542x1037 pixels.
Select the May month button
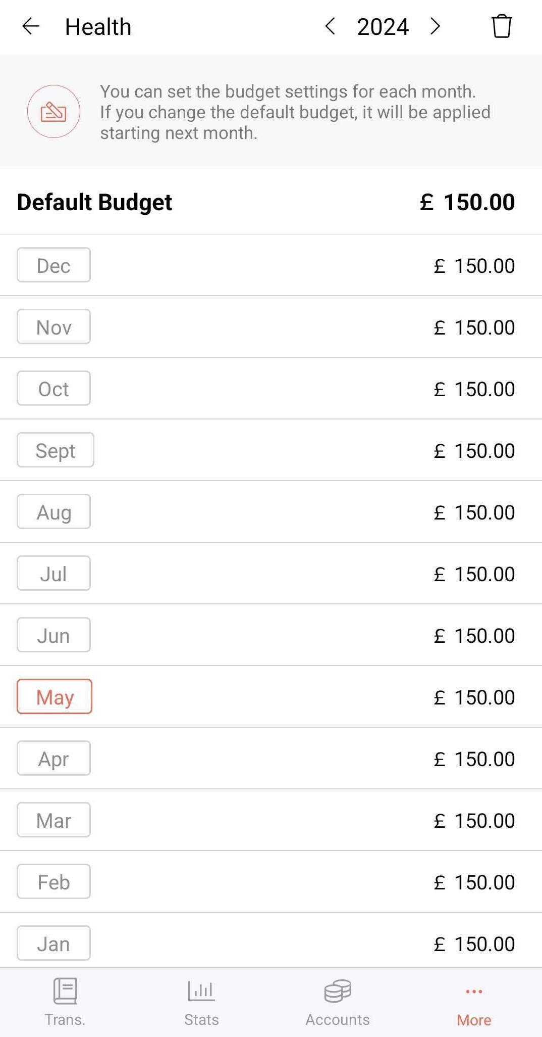[55, 697]
